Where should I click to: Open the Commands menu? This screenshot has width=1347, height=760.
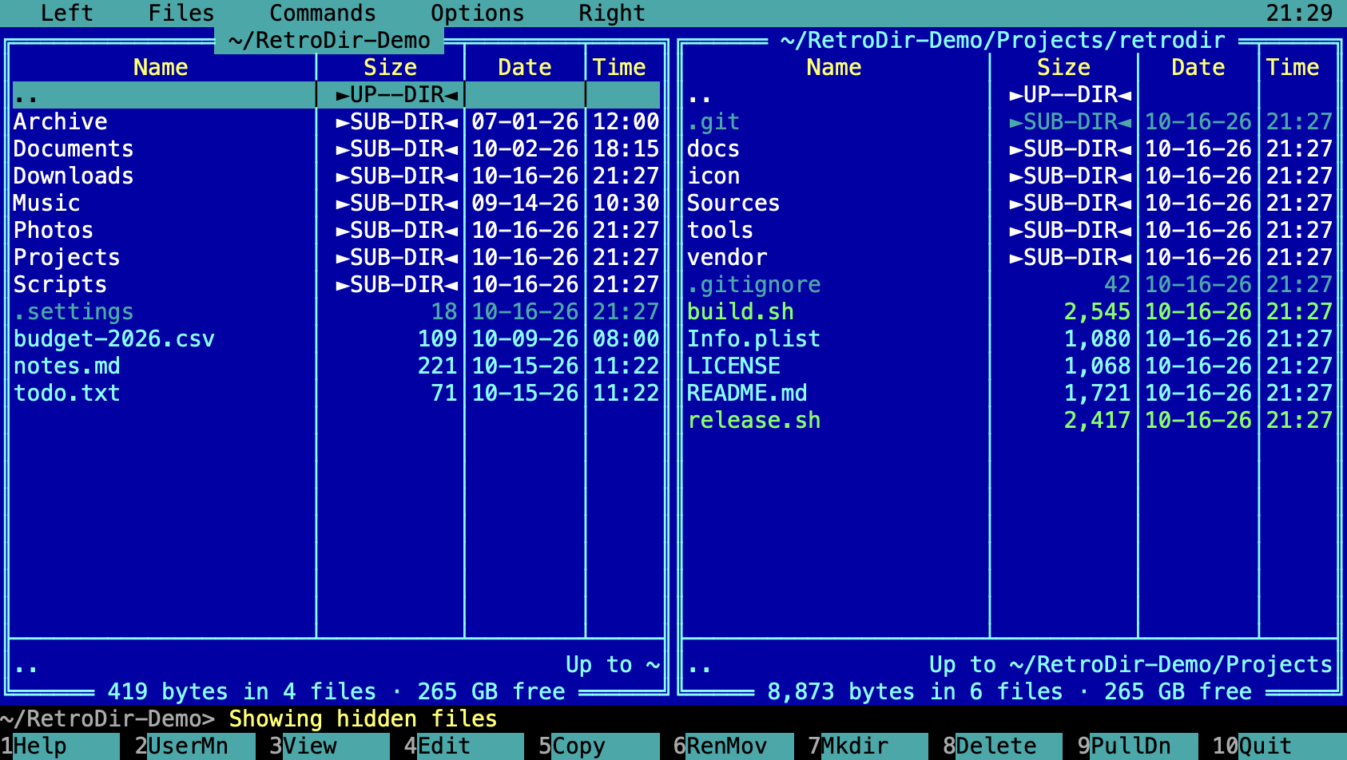click(323, 13)
